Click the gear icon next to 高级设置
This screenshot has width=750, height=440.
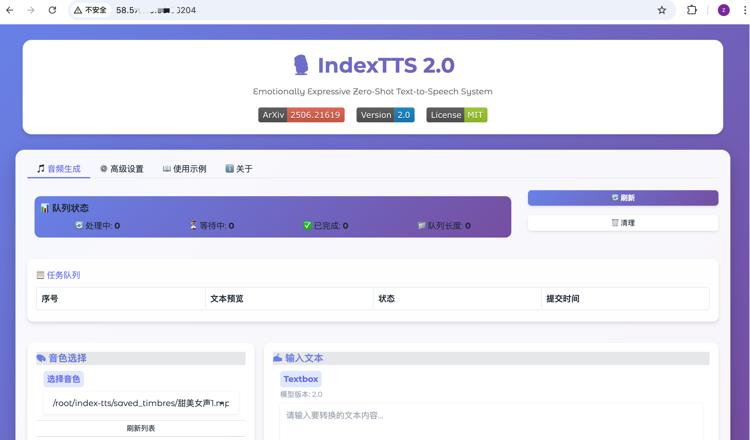pyautogui.click(x=103, y=168)
